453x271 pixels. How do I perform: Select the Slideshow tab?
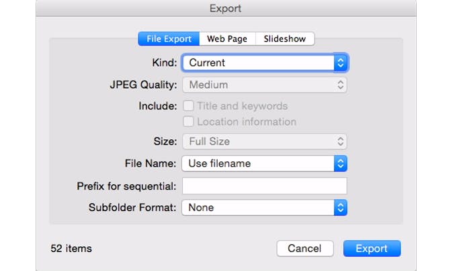[x=284, y=39]
